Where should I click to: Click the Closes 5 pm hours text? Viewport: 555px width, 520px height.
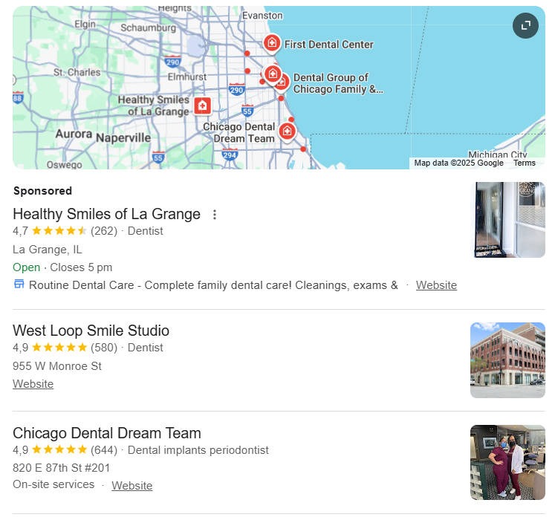[x=81, y=267]
